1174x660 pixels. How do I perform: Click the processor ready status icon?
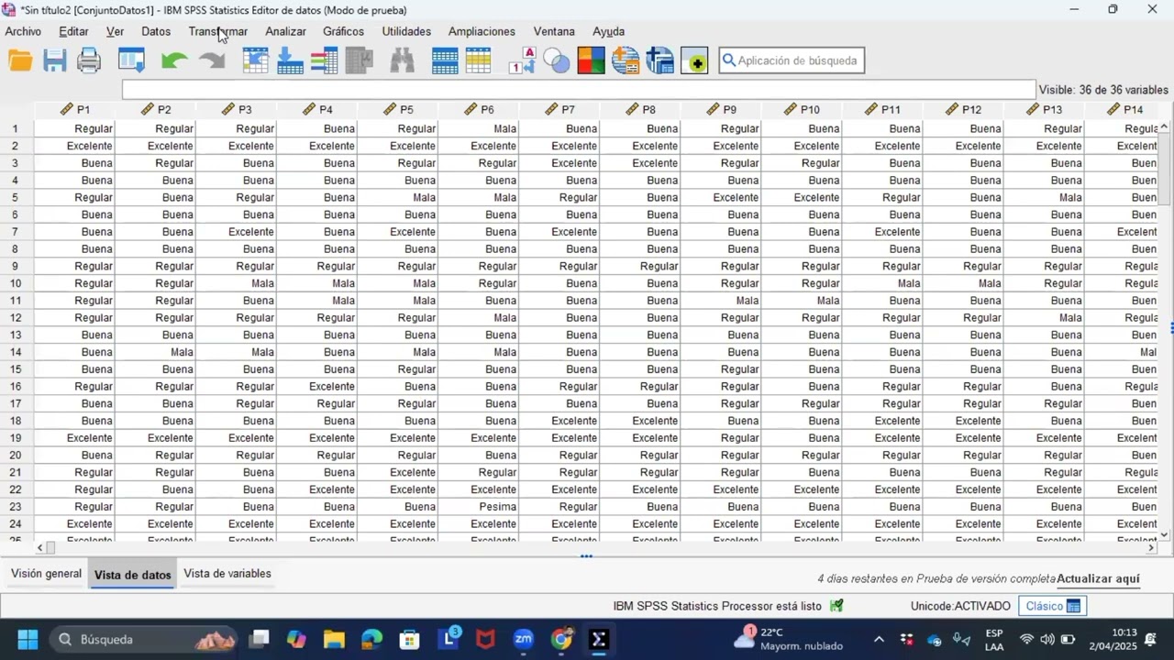click(836, 606)
